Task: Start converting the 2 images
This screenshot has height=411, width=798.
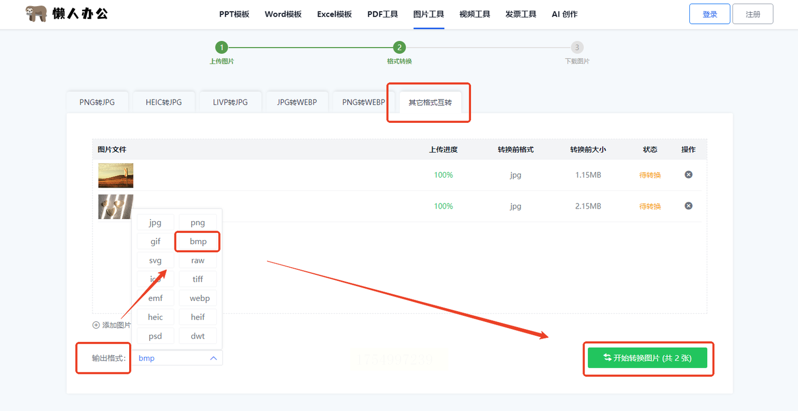Action: tap(647, 358)
